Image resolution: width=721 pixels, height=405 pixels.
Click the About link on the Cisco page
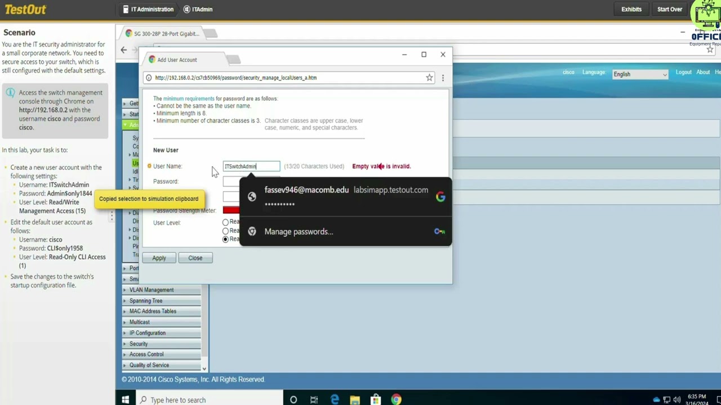click(x=703, y=72)
